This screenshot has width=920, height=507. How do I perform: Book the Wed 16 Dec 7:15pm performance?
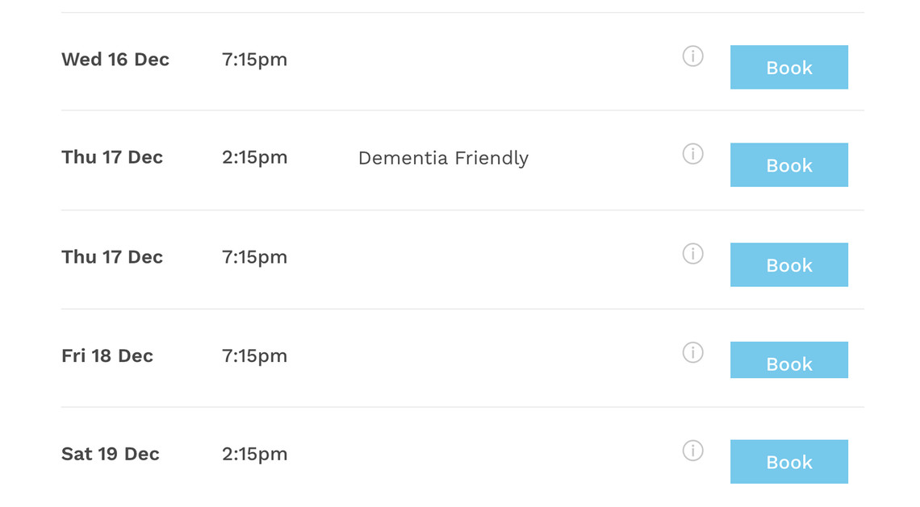pyautogui.click(x=789, y=68)
